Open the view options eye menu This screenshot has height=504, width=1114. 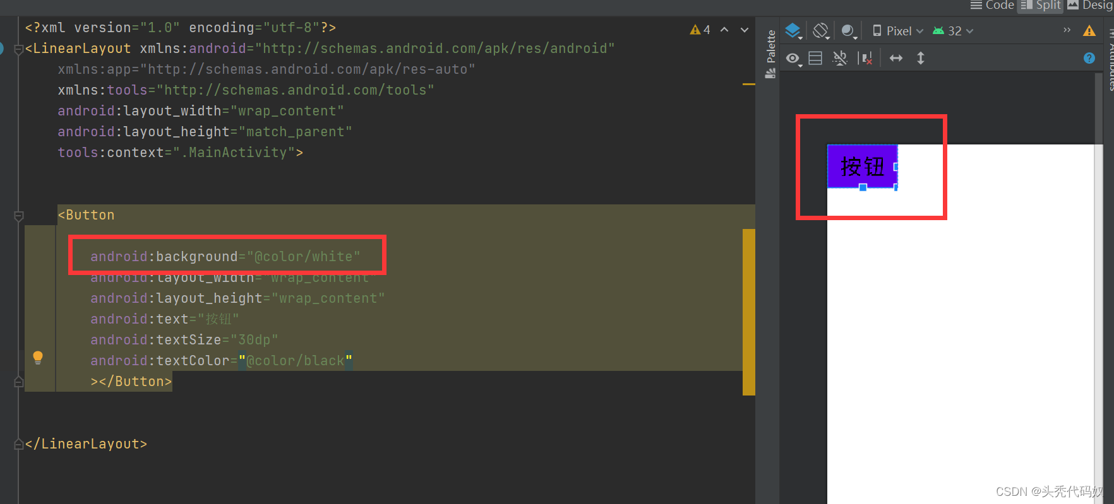click(x=793, y=59)
